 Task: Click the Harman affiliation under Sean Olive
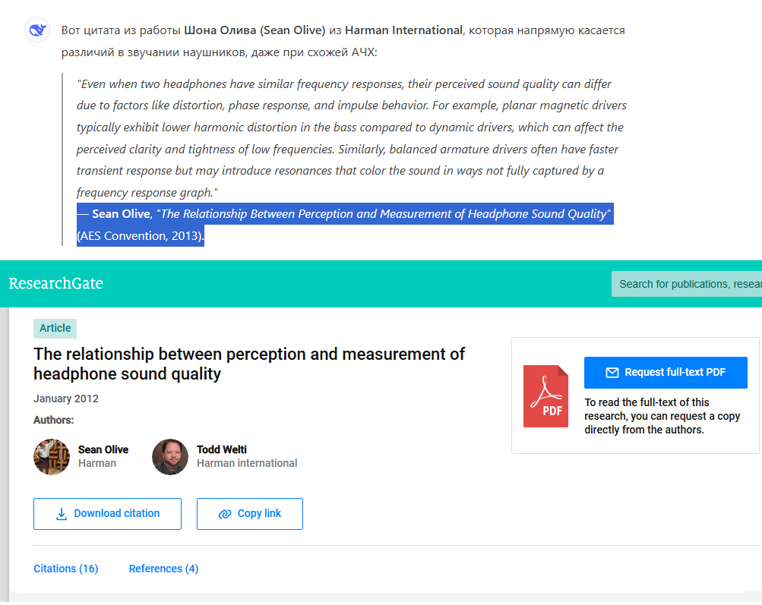[97, 463]
